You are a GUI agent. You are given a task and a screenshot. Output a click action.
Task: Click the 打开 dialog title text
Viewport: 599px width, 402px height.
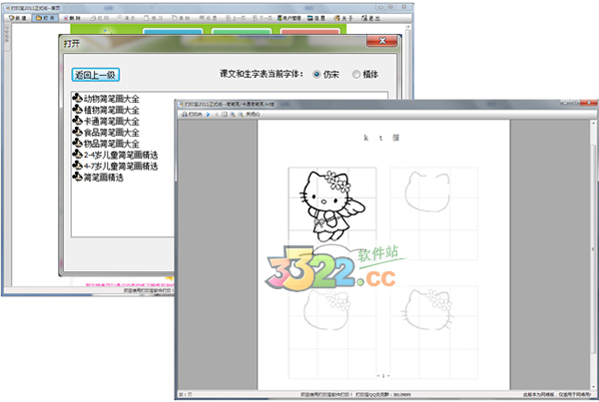[72, 43]
